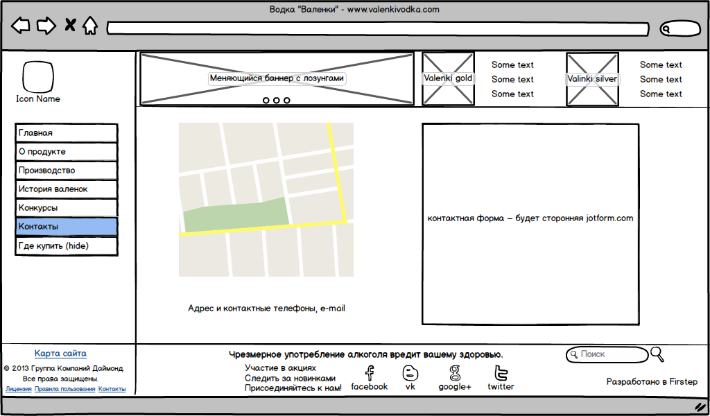
Task: Click the browser forward arrow
Action: coord(46,26)
